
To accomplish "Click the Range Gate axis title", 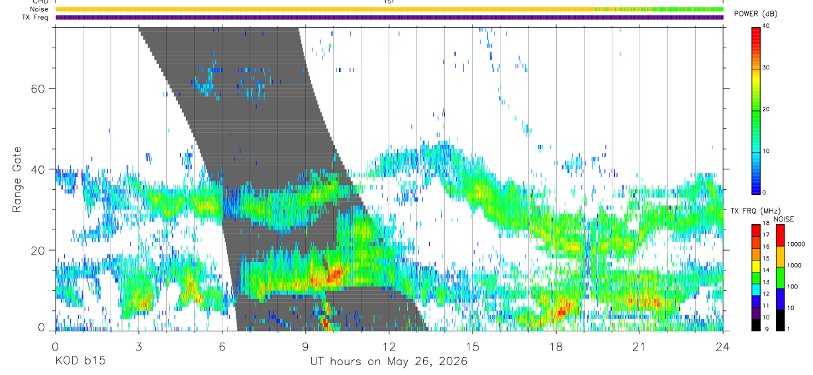I will pos(18,179).
